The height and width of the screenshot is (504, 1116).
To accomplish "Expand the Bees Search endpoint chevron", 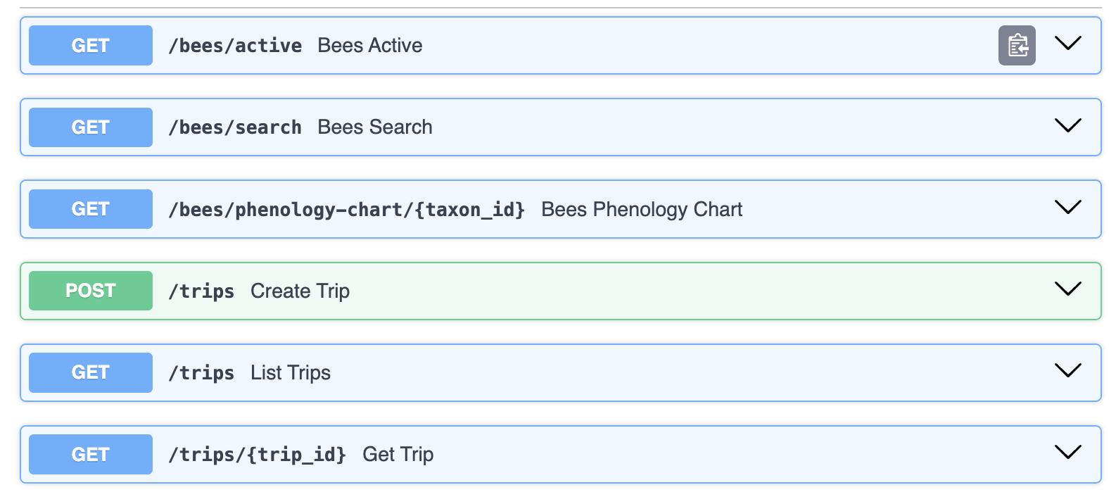I will click(1067, 126).
